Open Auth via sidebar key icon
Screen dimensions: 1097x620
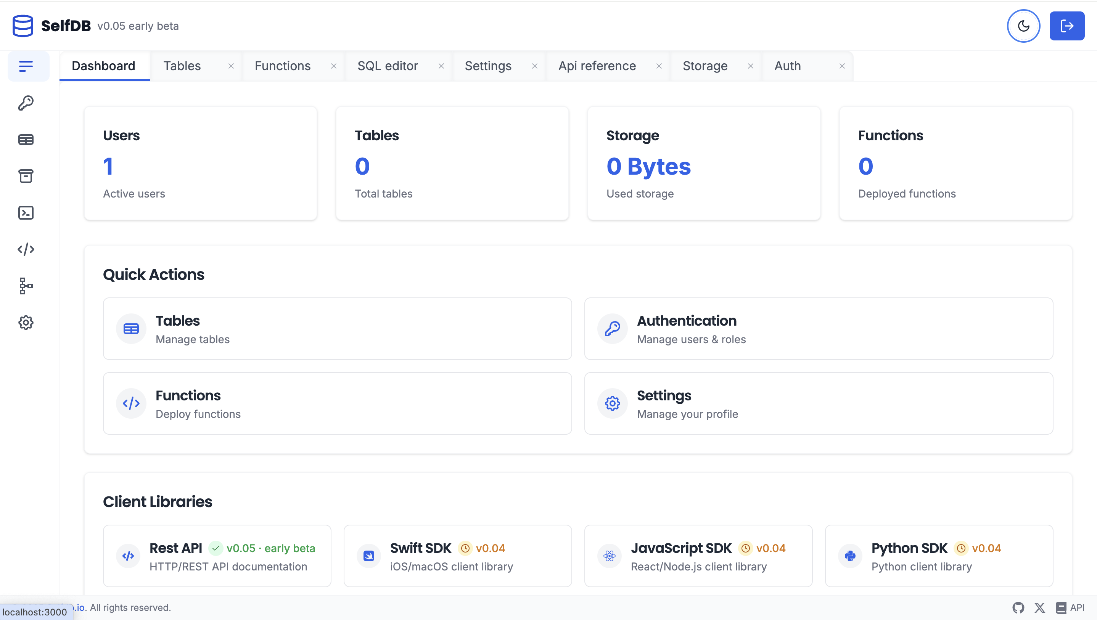pyautogui.click(x=26, y=103)
